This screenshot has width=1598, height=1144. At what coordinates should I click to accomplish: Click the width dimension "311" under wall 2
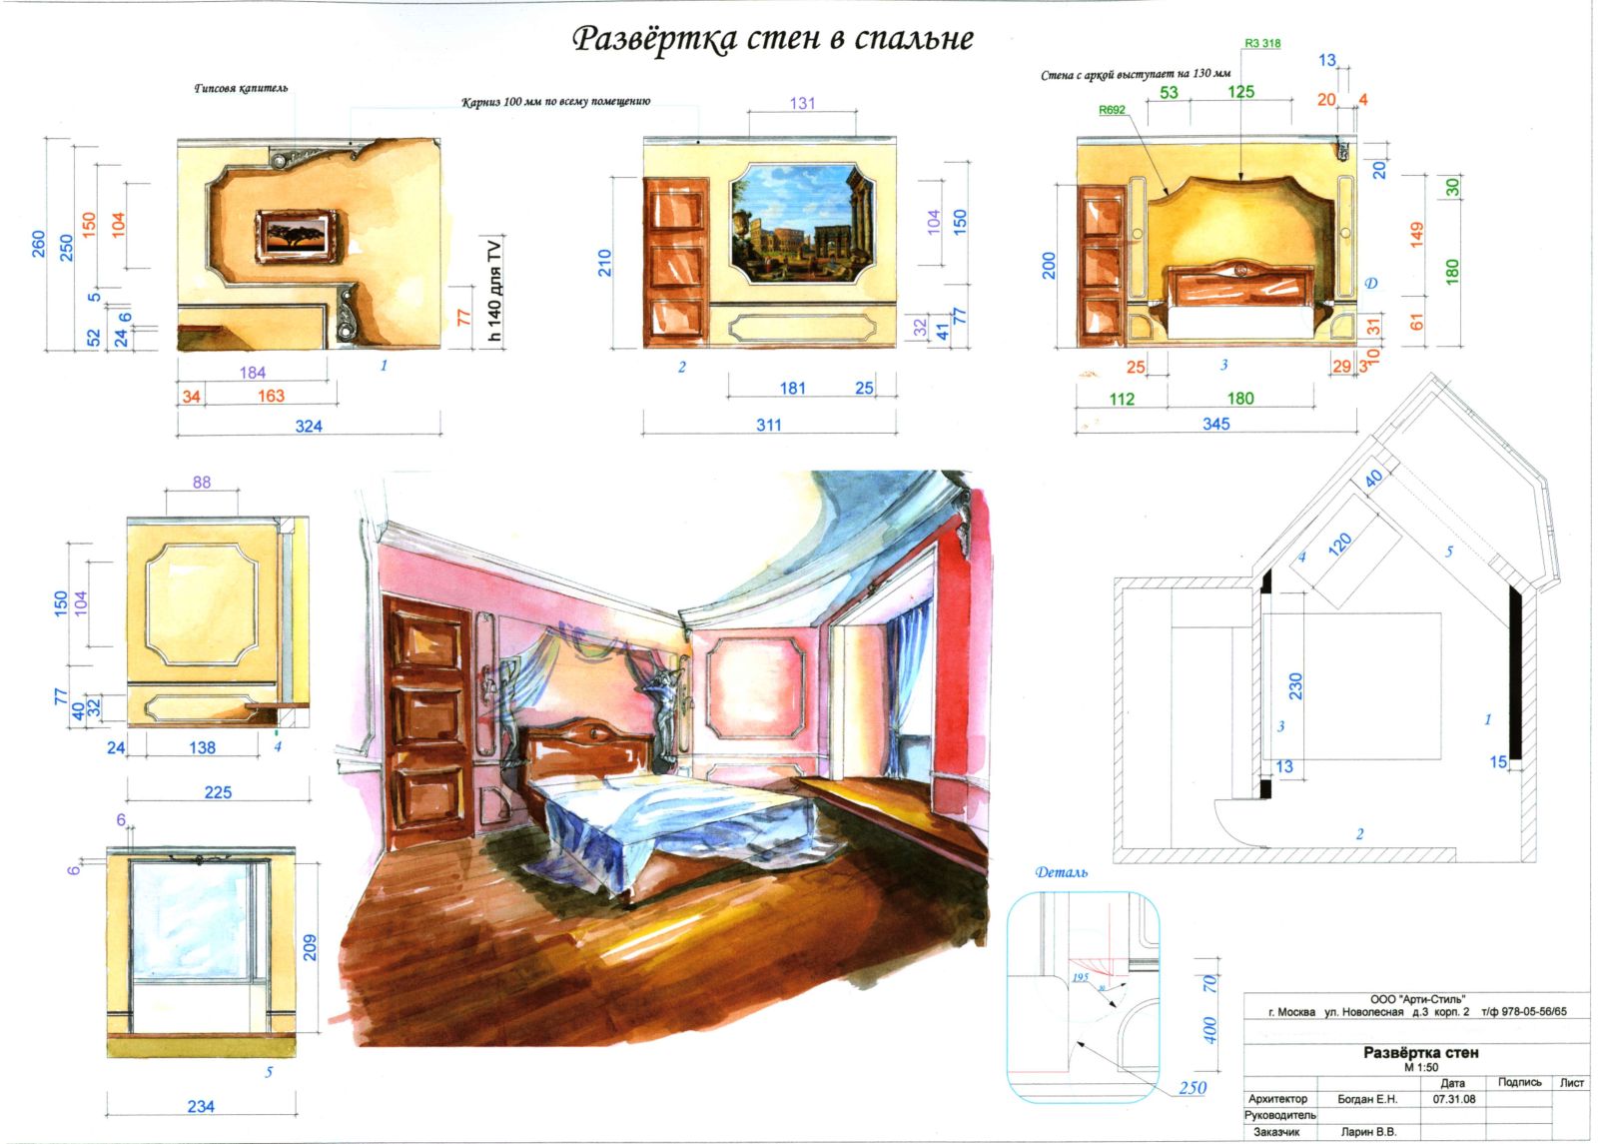(769, 425)
